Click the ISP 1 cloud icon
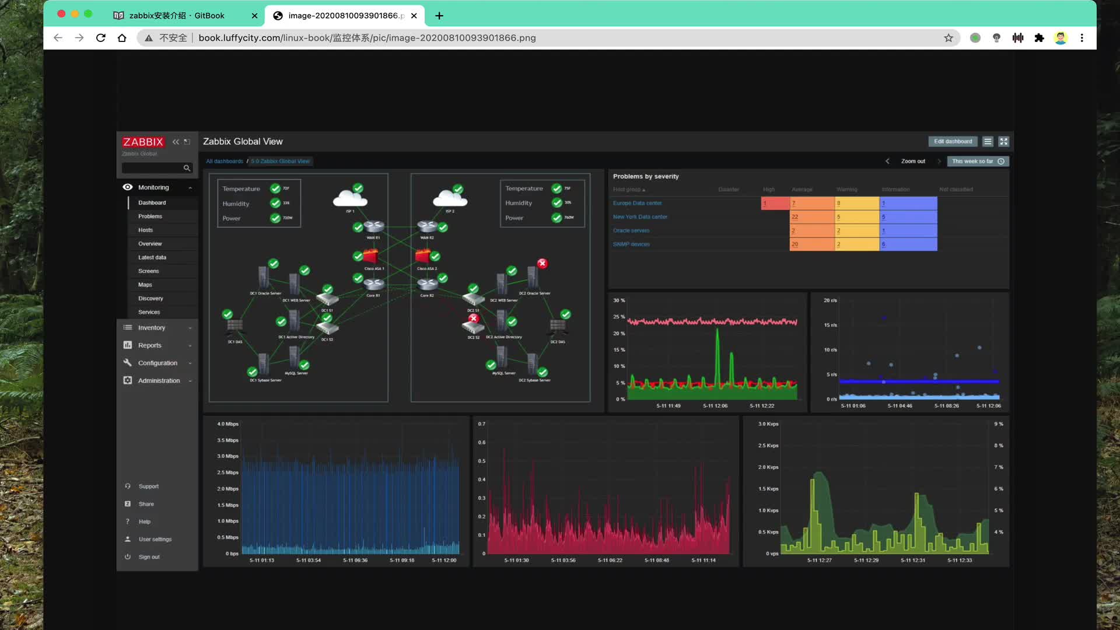This screenshot has height=630, width=1120. click(x=350, y=198)
